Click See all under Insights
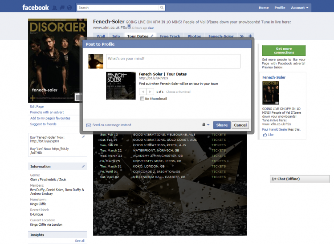The width and height of the screenshot is (334, 244). (x=80, y=241)
